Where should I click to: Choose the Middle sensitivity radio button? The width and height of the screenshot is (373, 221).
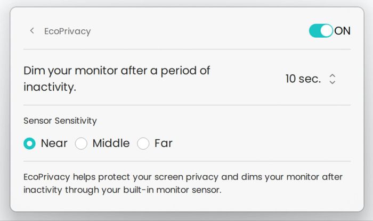click(81, 143)
